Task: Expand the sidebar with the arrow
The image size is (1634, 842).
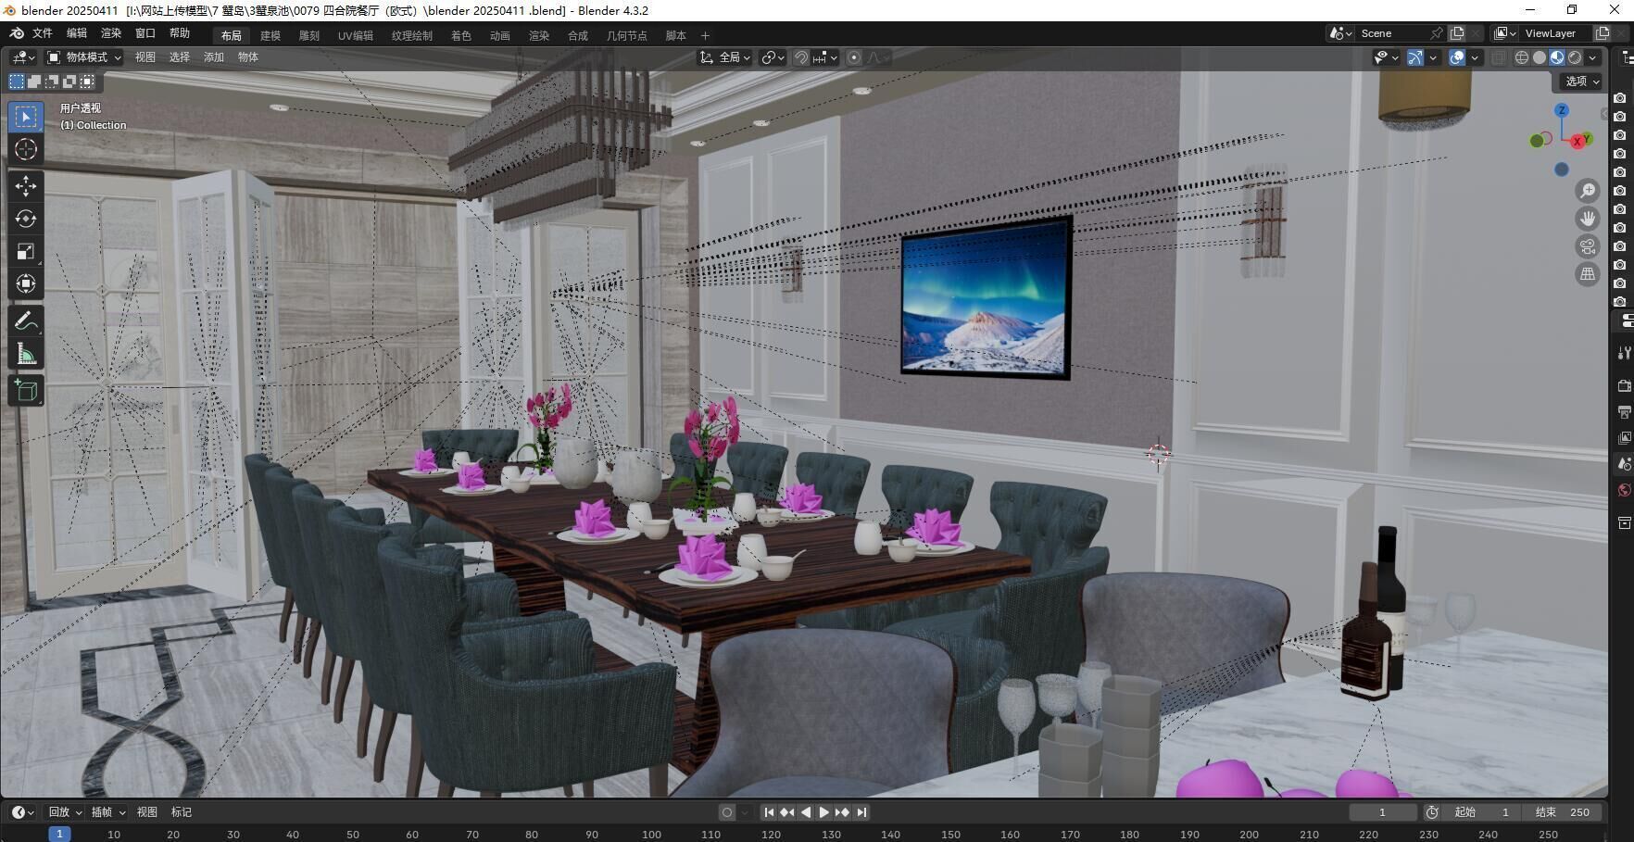Action: click(x=1604, y=113)
